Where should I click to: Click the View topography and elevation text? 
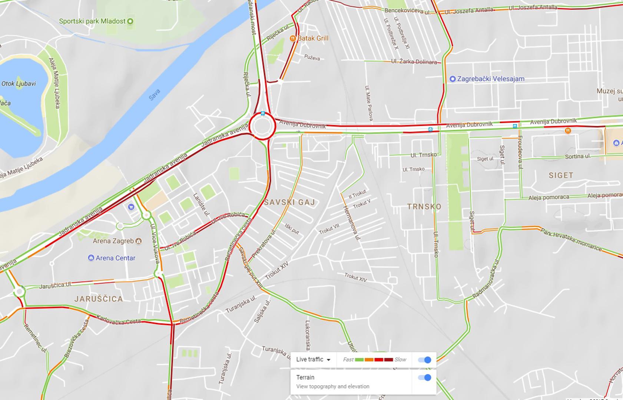point(333,386)
